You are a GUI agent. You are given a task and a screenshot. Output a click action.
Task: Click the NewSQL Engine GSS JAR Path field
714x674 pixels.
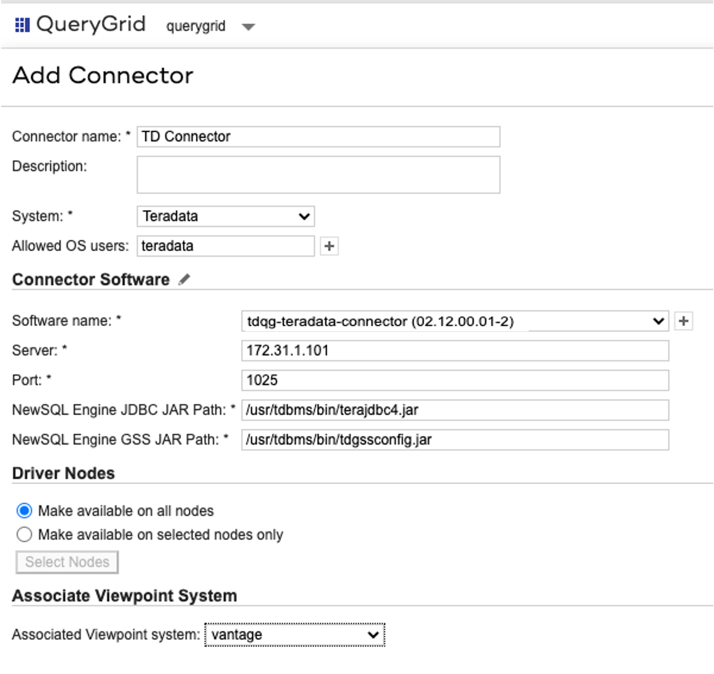(x=455, y=440)
